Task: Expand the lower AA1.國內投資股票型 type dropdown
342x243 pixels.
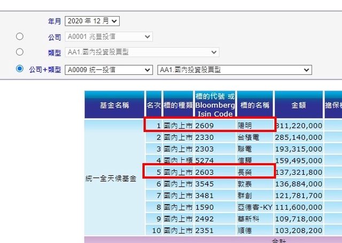Action: 235,70
